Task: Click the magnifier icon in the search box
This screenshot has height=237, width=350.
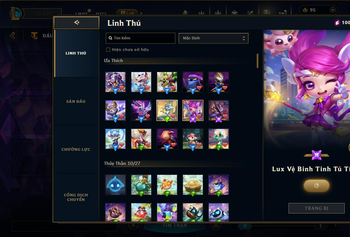Action: click(x=110, y=38)
